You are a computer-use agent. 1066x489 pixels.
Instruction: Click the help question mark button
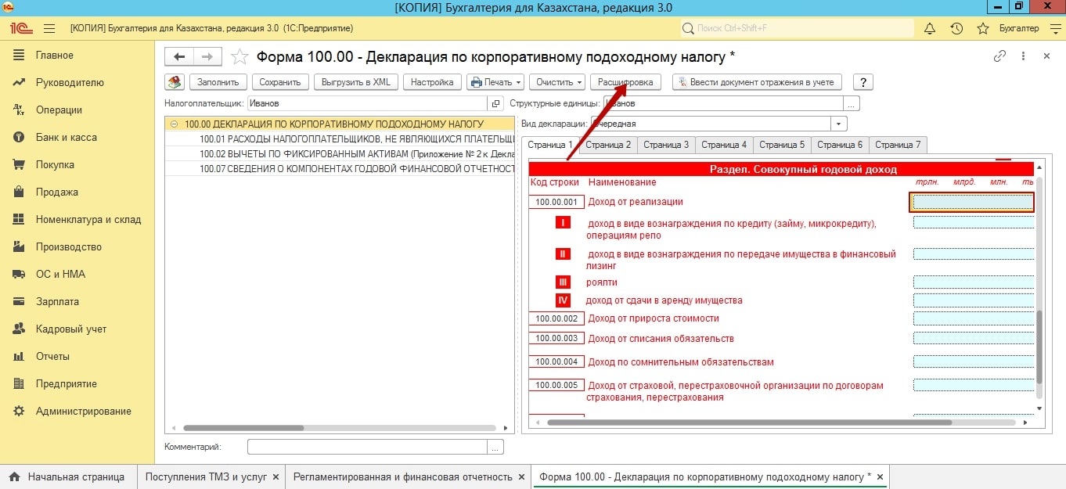pos(863,82)
